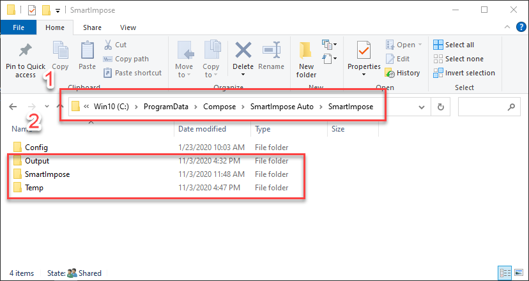Click Compose breadcrumb
Image resolution: width=529 pixels, height=281 pixels.
(x=219, y=107)
